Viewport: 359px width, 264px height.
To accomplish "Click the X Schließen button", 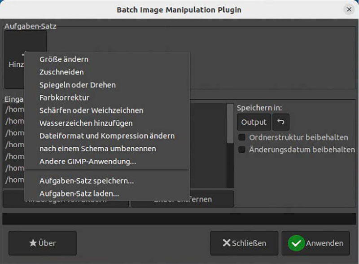I will coord(244,243).
